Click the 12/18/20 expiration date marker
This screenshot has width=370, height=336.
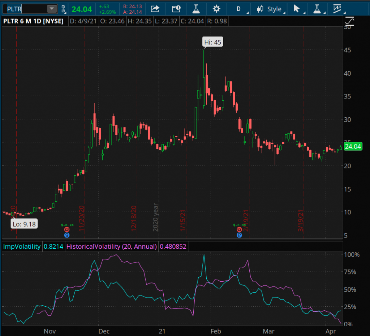(134, 218)
